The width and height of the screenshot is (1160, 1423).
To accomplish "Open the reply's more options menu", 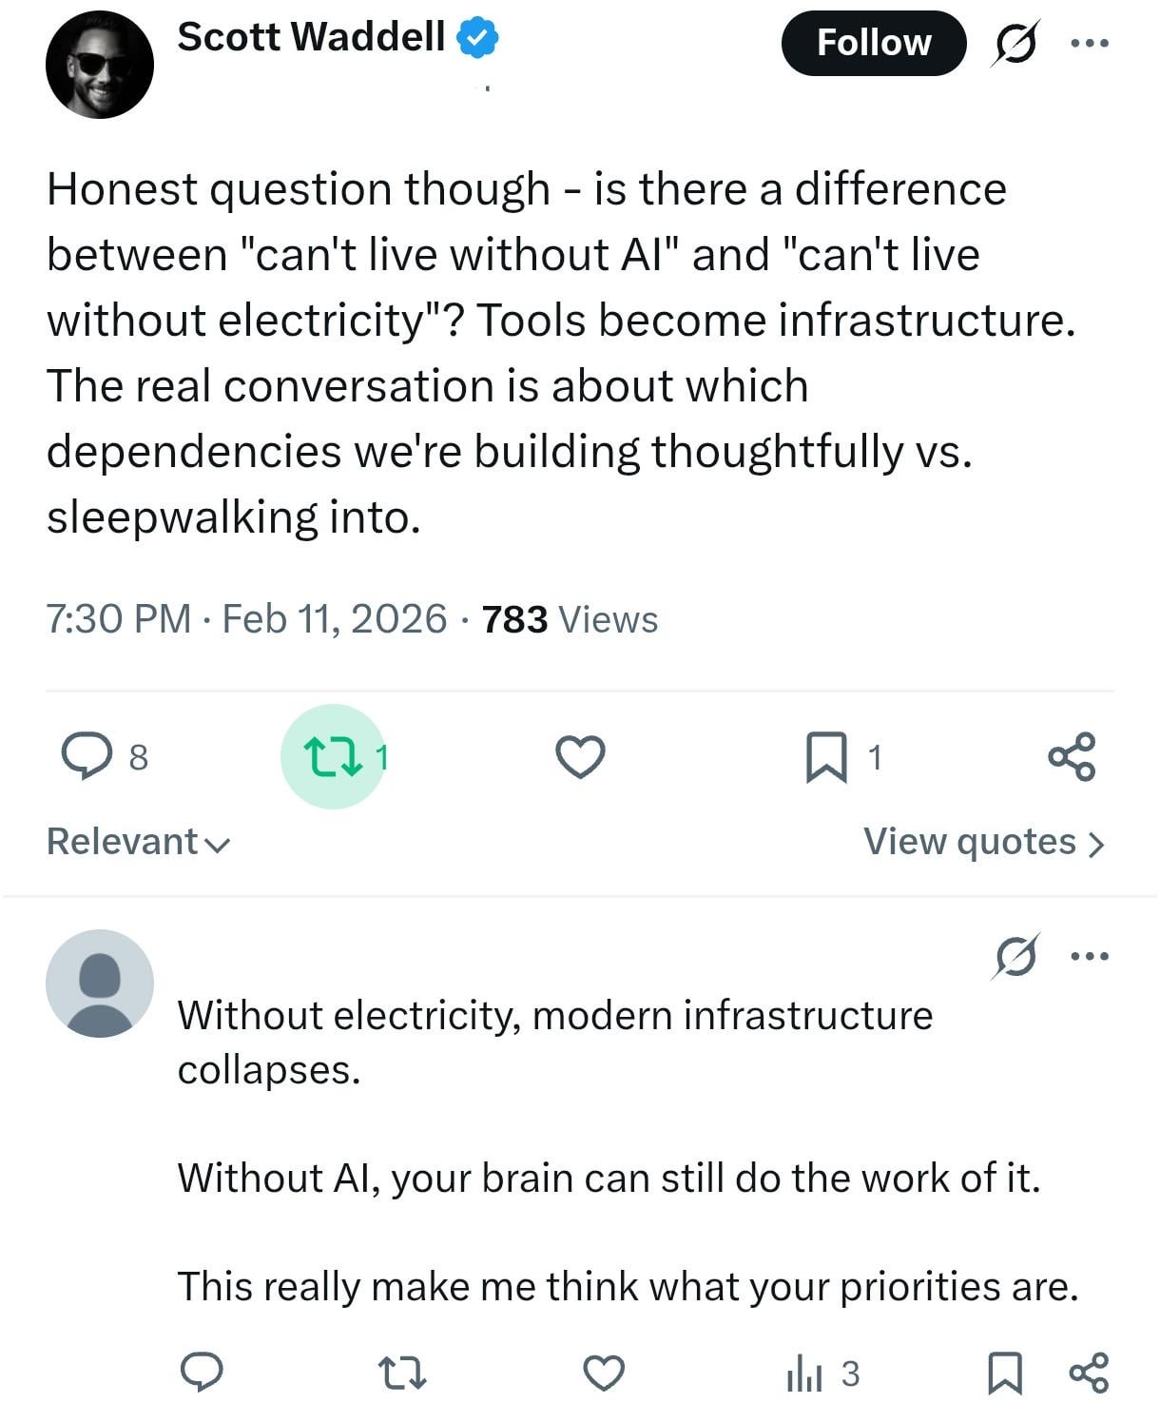I will pos(1090,956).
